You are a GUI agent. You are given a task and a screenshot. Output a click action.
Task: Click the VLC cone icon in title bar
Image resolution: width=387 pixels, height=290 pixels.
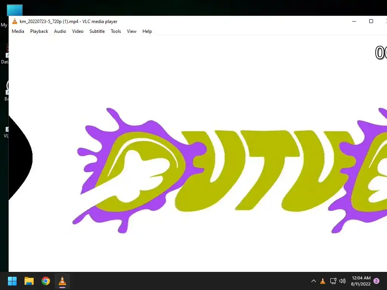[x=15, y=22]
